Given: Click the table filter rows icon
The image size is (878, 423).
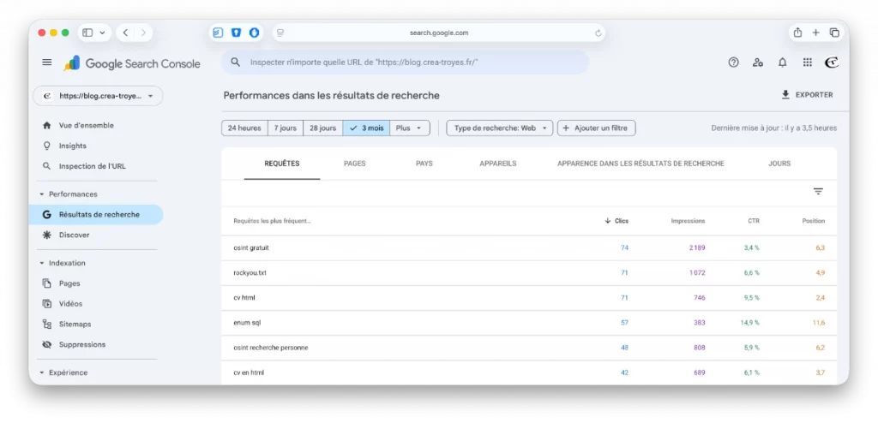Looking at the screenshot, I should 818,192.
